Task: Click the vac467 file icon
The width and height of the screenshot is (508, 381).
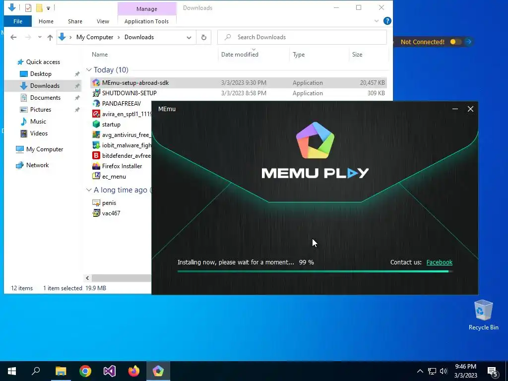Action: [x=96, y=213]
